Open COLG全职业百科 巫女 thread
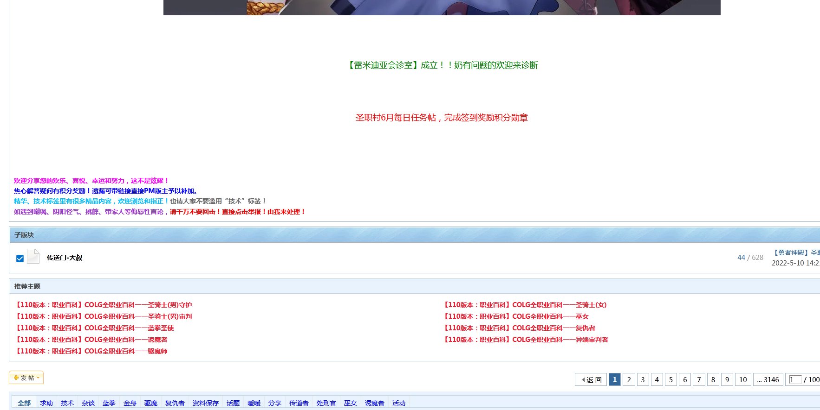The width and height of the screenshot is (820, 410). coord(515,316)
